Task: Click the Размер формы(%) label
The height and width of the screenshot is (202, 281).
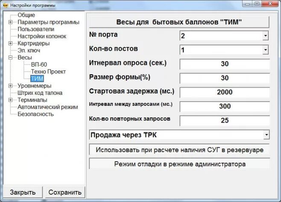Action: 120,77
